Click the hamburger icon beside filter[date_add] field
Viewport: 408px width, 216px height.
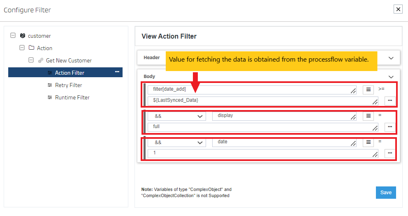(x=369, y=90)
